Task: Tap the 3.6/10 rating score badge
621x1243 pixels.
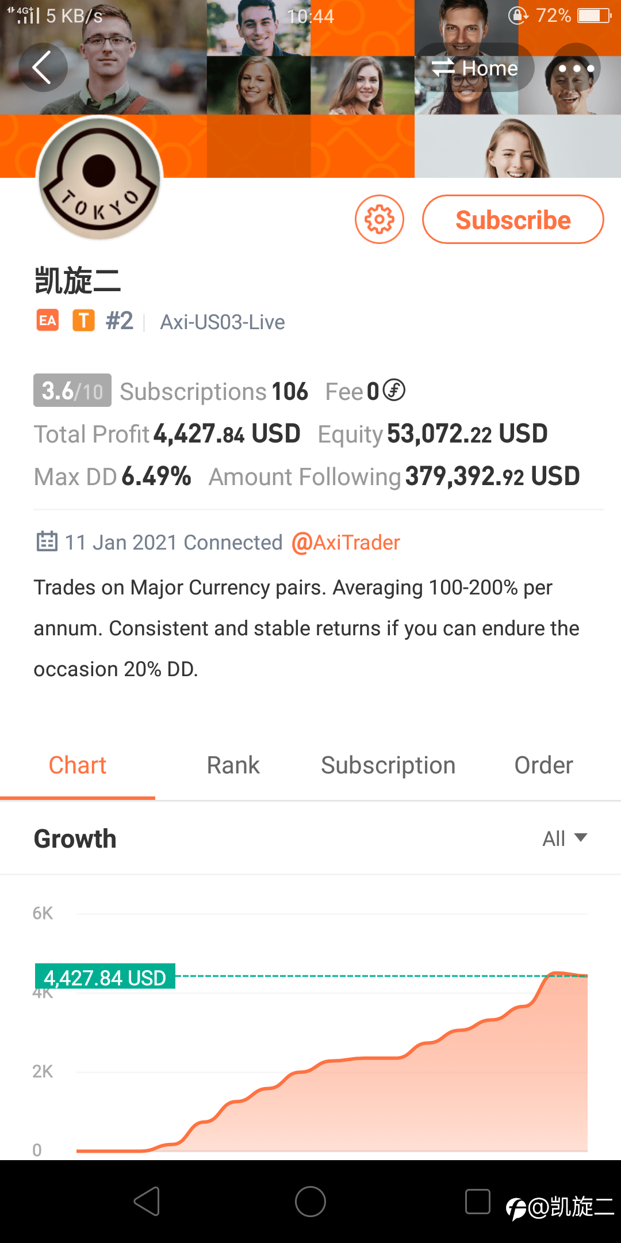Action: [x=72, y=391]
